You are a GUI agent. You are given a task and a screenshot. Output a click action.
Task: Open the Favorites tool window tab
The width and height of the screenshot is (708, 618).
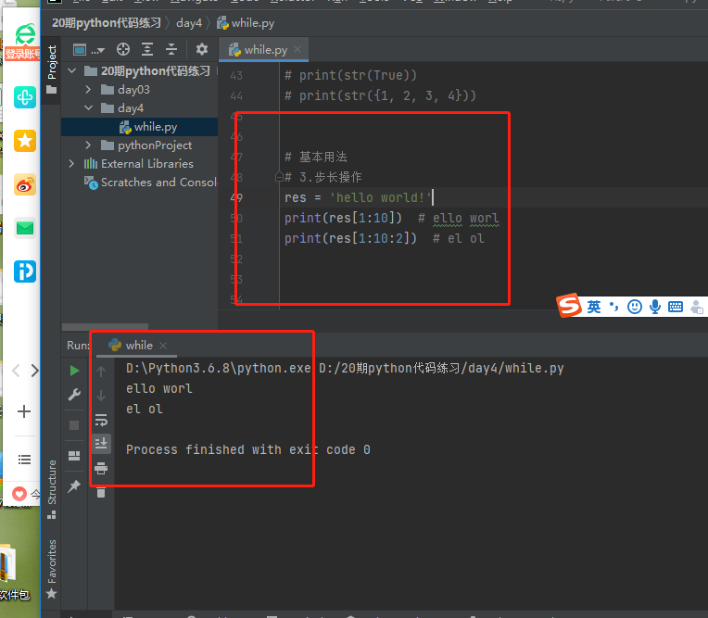point(52,569)
